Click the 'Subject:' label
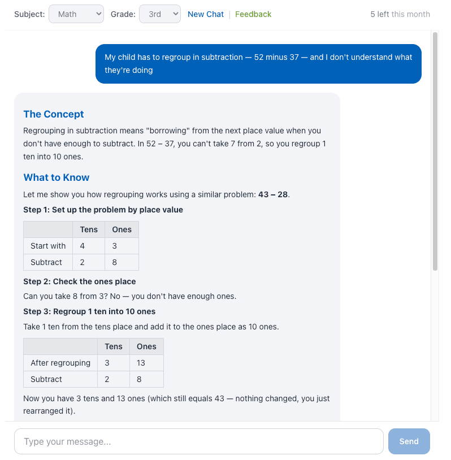The image size is (451, 460). coord(29,14)
